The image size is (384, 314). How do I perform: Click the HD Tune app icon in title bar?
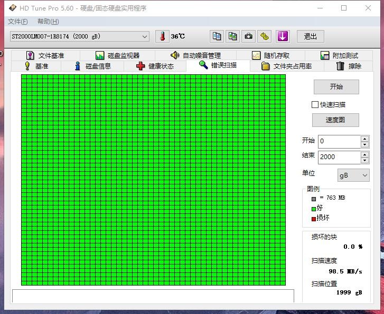tap(13, 8)
